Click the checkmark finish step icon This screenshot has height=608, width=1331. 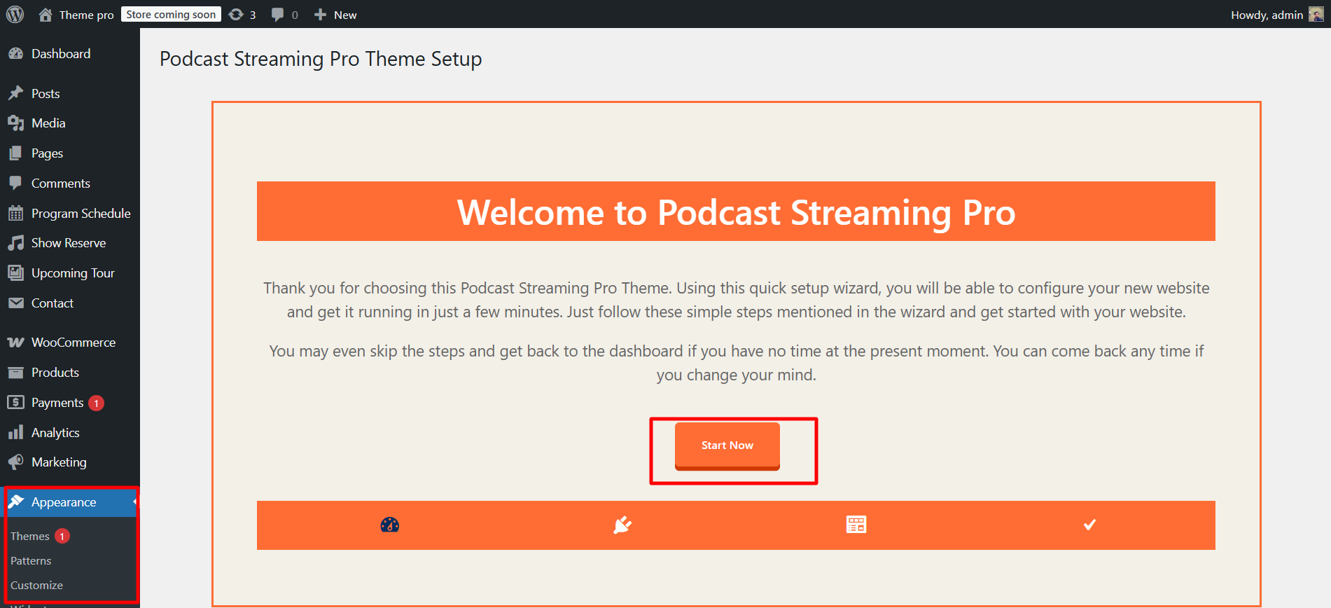point(1089,525)
